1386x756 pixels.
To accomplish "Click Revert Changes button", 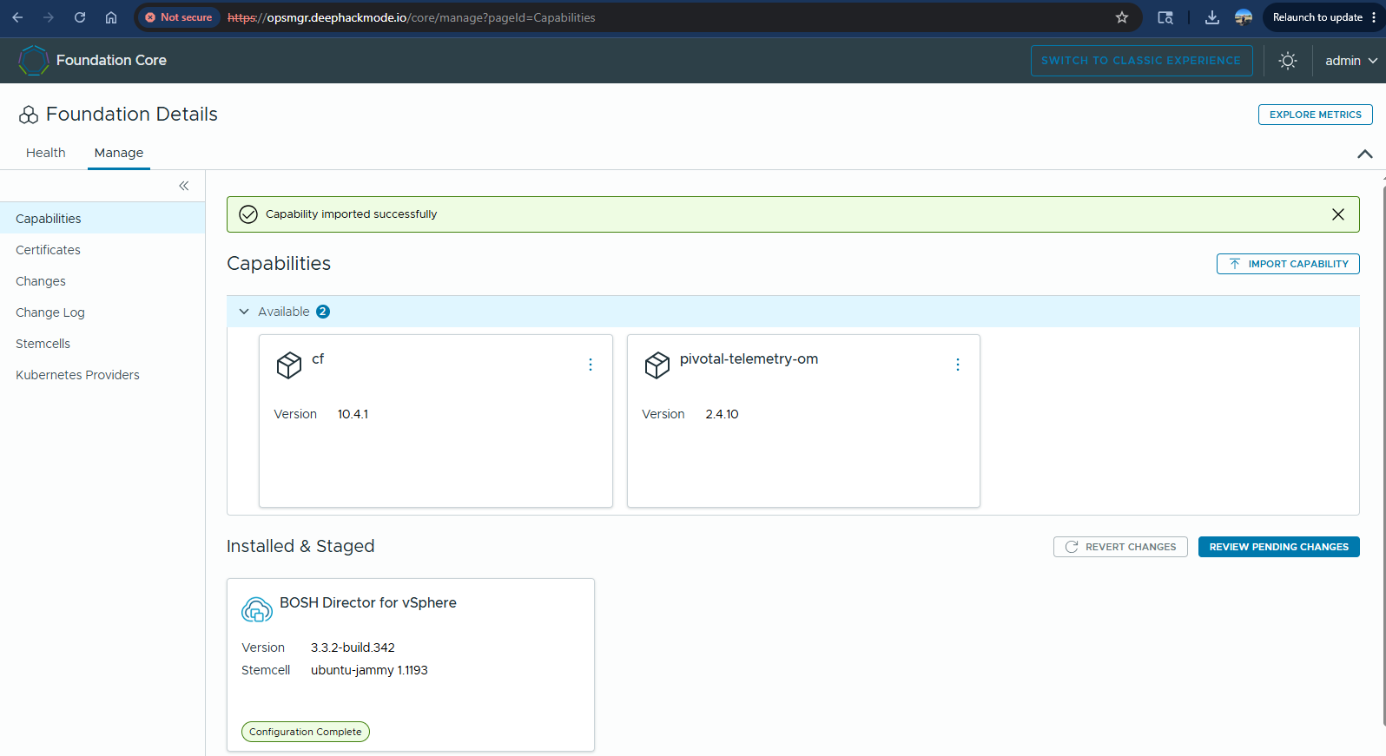I will pos(1120,547).
